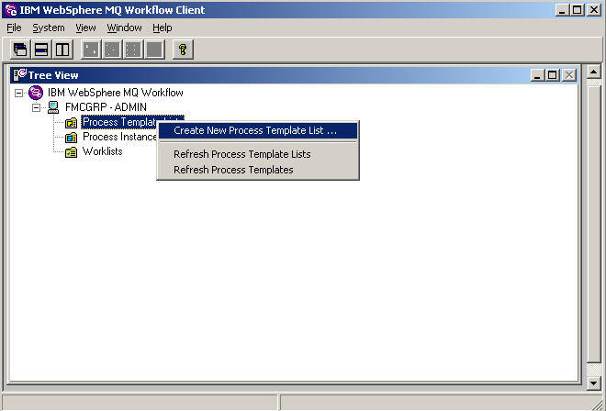Close the Workflow Client main window
Image resolution: width=606 pixels, height=411 pixels.
click(x=594, y=10)
